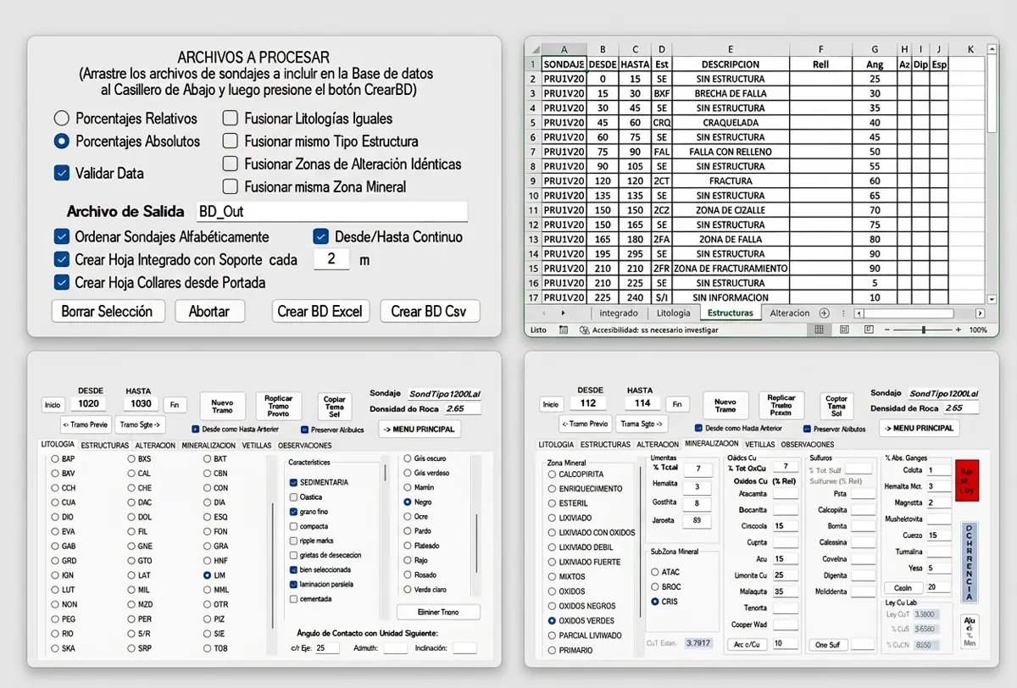Click MENU PRINCIPAL in litología form

tap(420, 429)
